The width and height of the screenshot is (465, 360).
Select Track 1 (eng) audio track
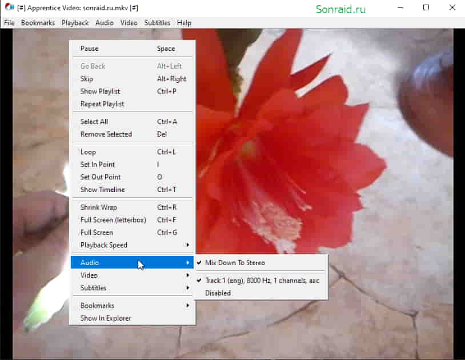[262, 281]
